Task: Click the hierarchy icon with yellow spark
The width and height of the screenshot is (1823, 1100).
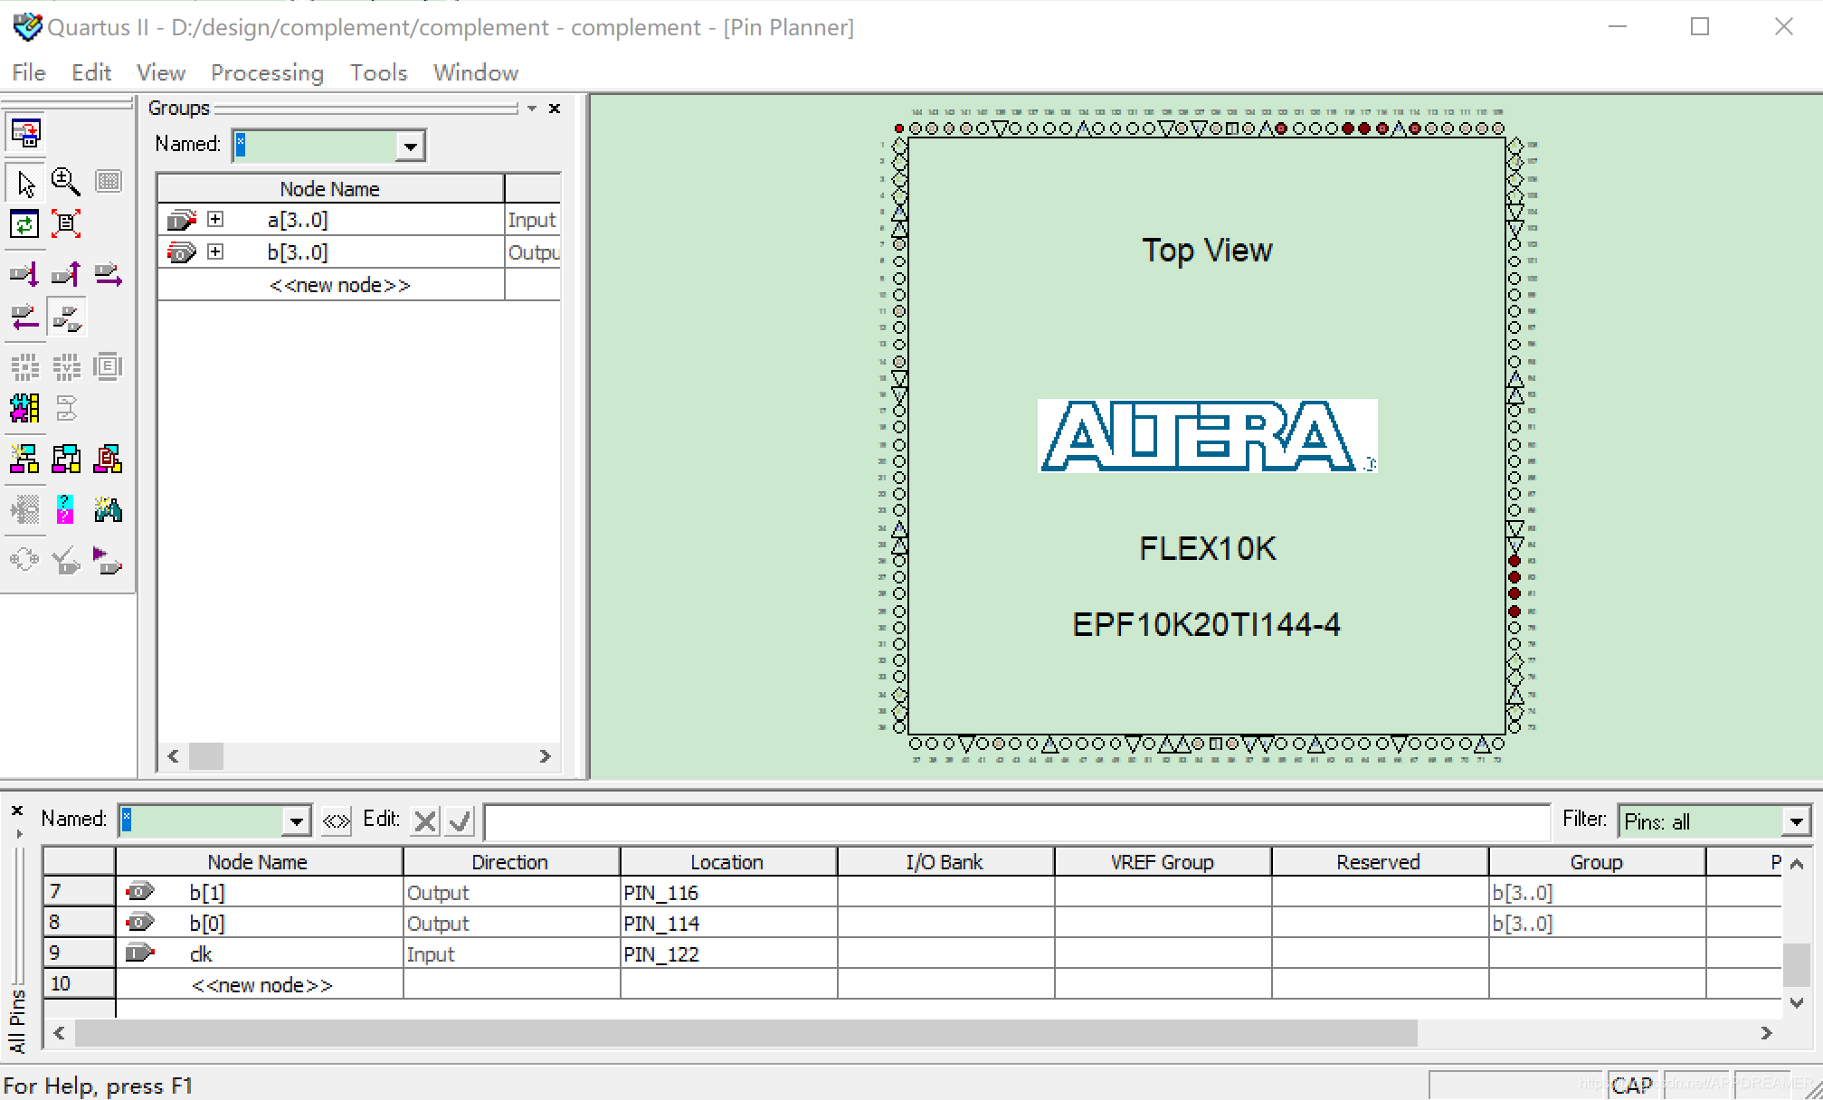Action: [x=25, y=459]
